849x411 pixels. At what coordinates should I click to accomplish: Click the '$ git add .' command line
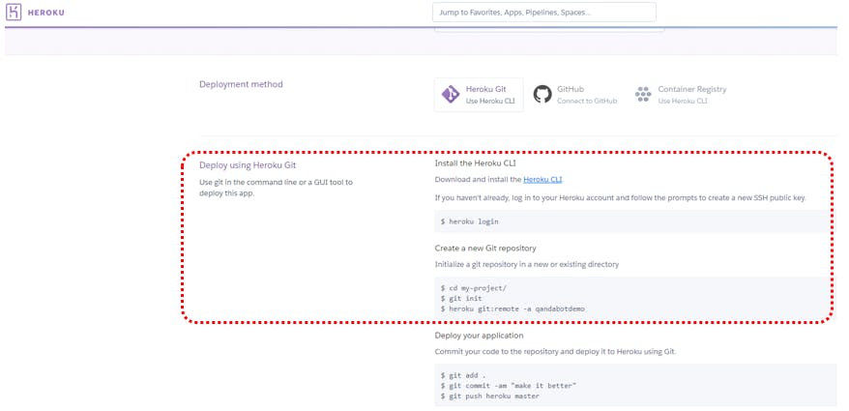463,374
